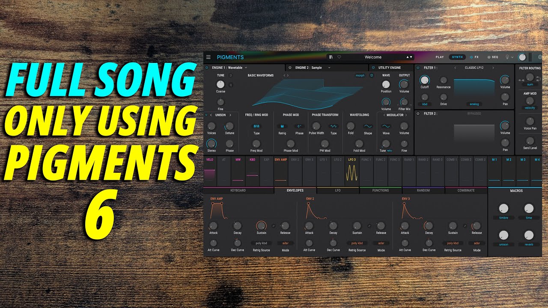Click ENV AMP link icon between Sustain and Release

coord(274,225)
